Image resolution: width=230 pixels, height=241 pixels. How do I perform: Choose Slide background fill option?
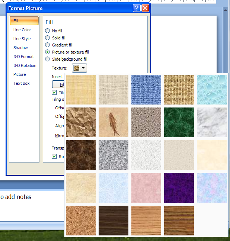(47, 59)
